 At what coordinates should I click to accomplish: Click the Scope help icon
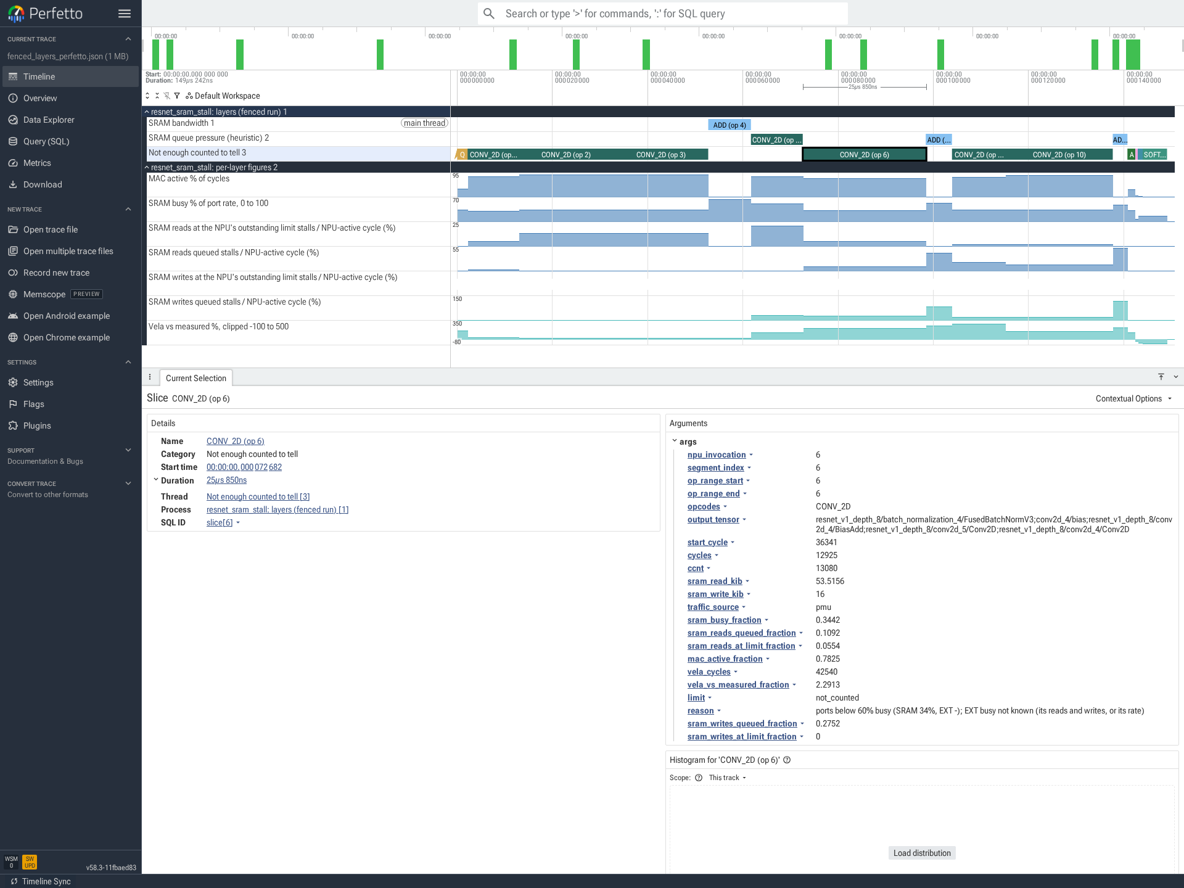699,778
